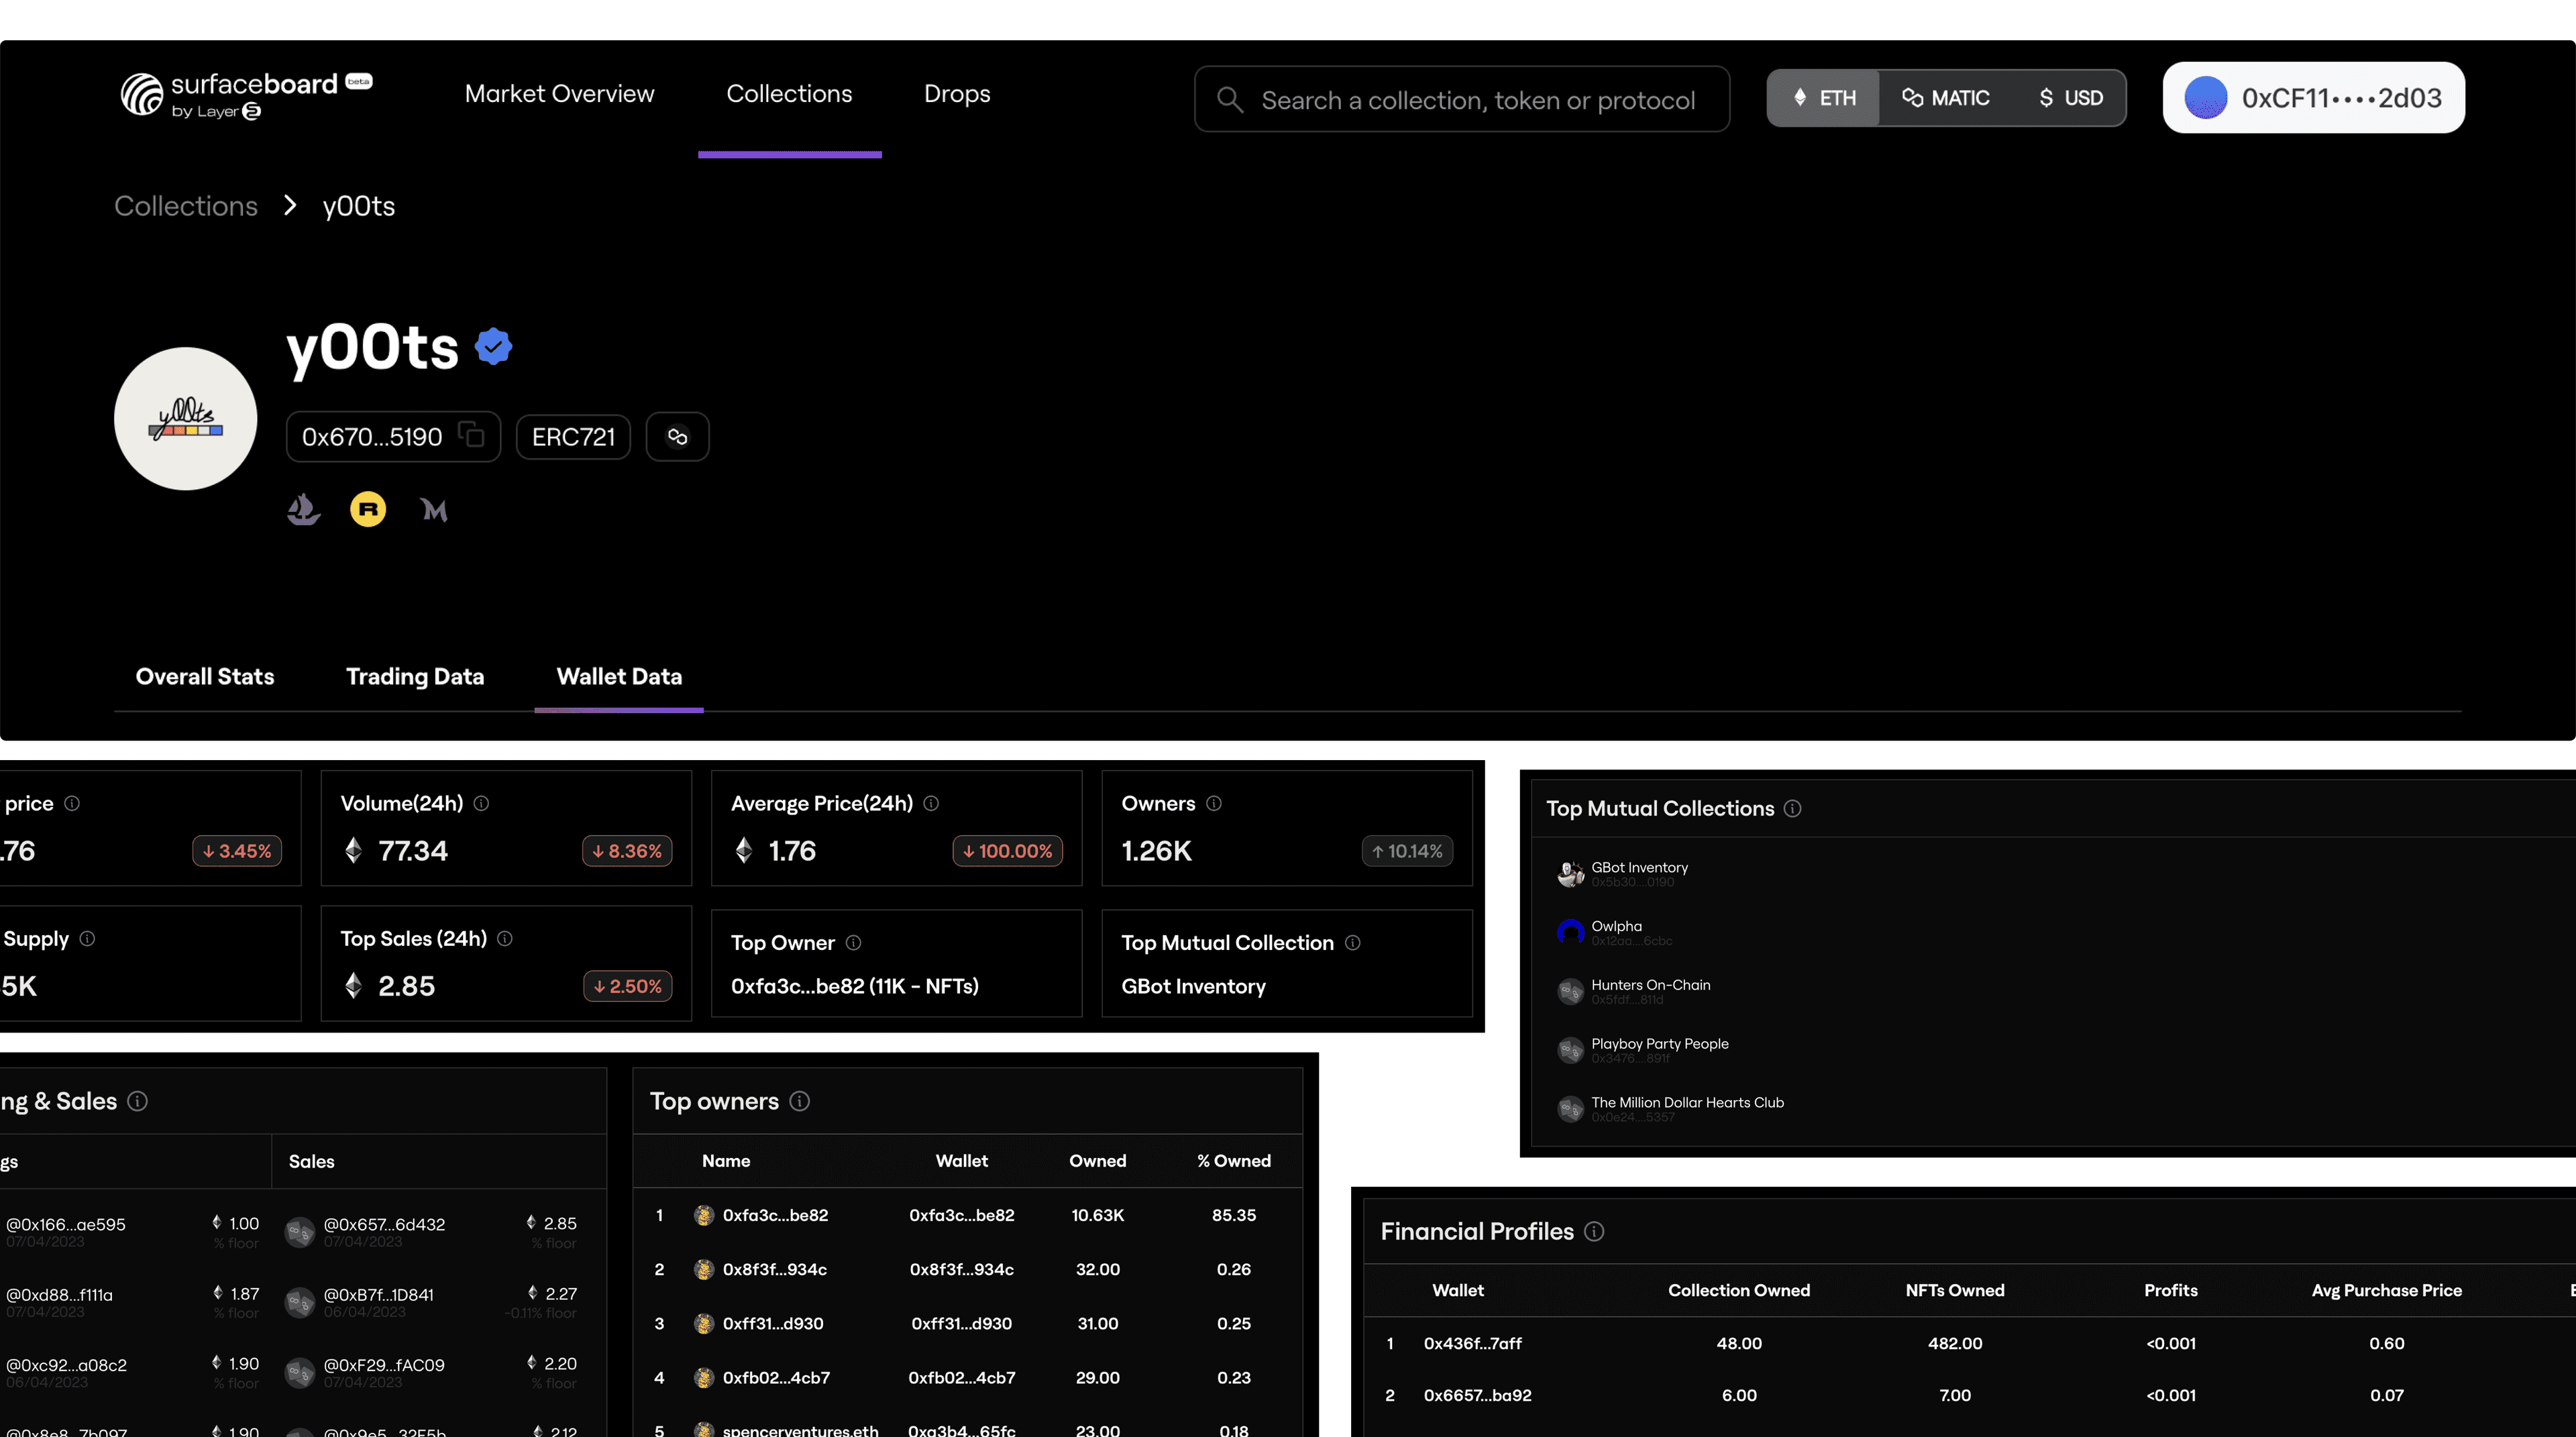
Task: Open Drops nav item
Action: pyautogui.click(x=957, y=94)
